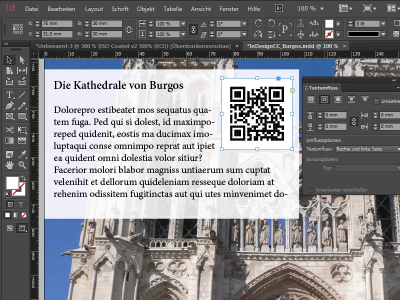Select the Pen tool

pos(9,105)
